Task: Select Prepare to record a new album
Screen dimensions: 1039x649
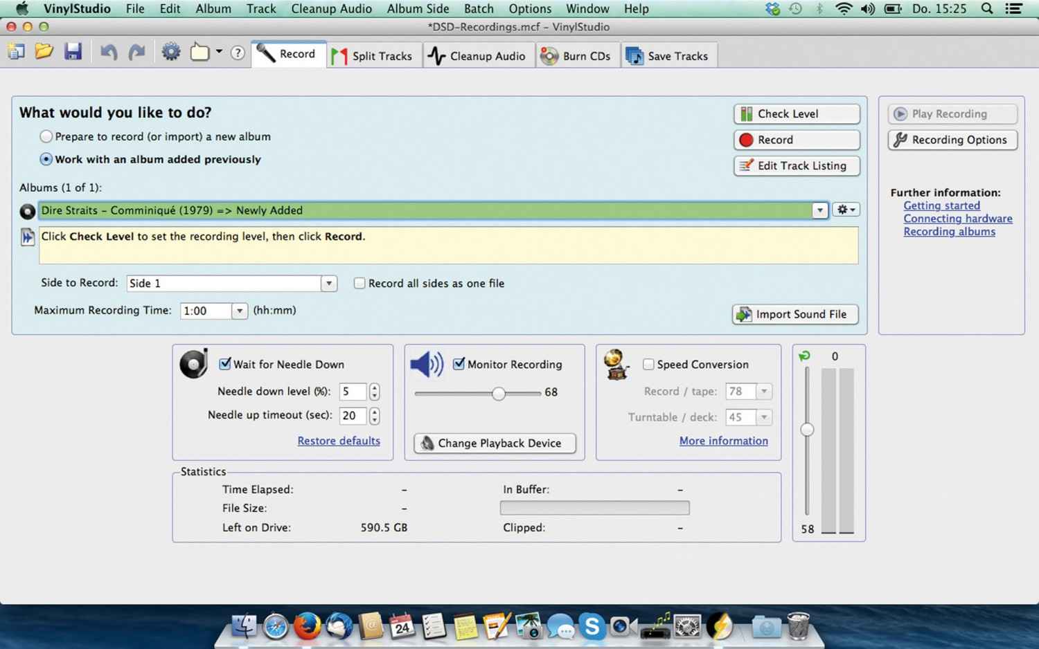Action: (x=46, y=136)
